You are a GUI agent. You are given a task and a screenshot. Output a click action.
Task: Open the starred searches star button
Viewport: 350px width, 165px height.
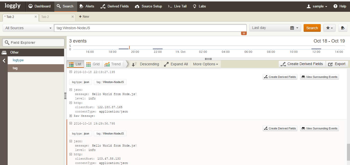[329, 28]
